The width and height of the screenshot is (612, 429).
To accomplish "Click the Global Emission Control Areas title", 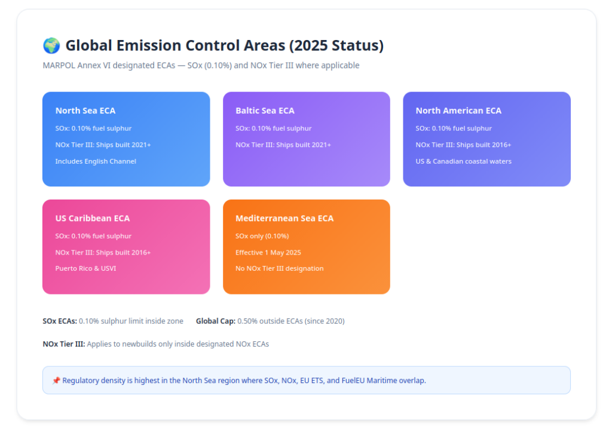I will [x=224, y=45].
